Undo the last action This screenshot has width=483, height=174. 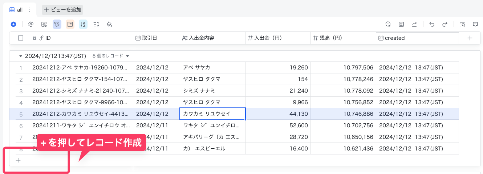pos(432,24)
